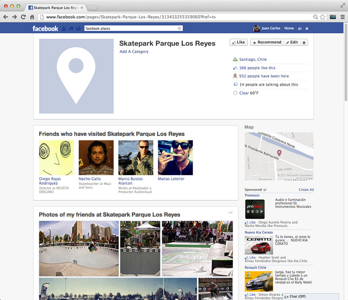Viewport: 348px width, 300px height.
Task: Reload the page with the refresh icon
Action: (23, 17)
